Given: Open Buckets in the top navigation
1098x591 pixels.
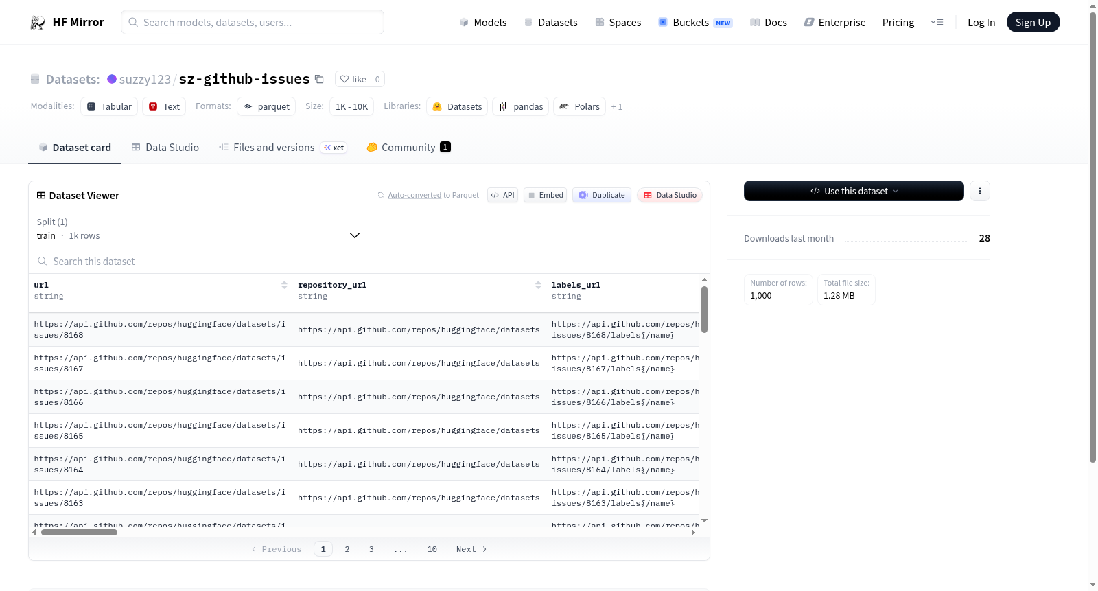Looking at the screenshot, I should tap(695, 23).
